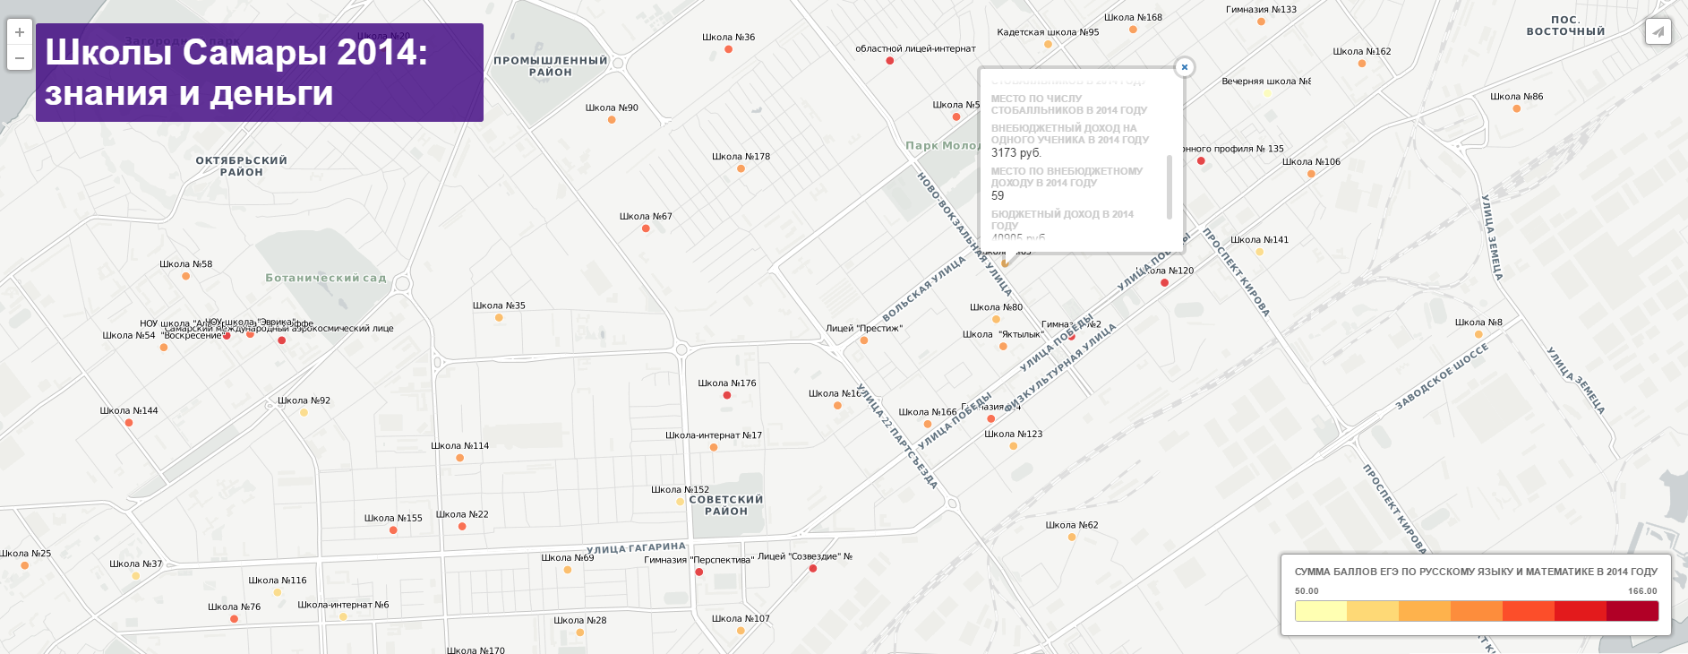Select the Школа №166 marker
The height and width of the screenshot is (654, 1688).
pyautogui.click(x=929, y=425)
